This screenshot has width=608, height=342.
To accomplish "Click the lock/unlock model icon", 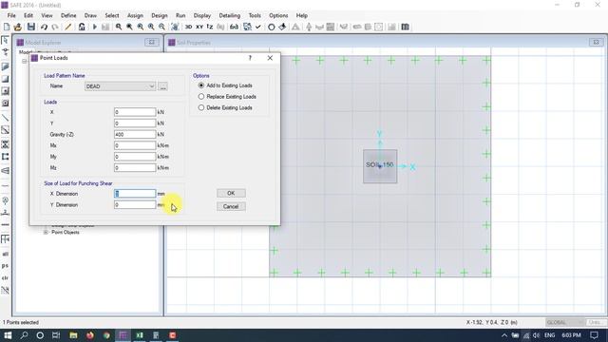I will (82, 27).
